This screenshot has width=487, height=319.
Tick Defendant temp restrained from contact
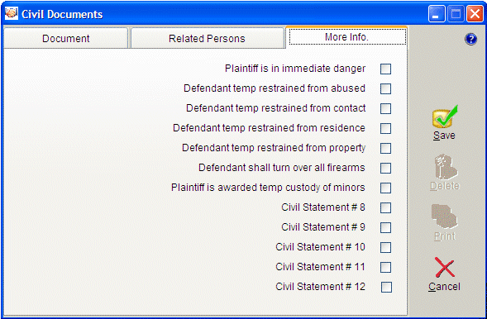(385, 108)
